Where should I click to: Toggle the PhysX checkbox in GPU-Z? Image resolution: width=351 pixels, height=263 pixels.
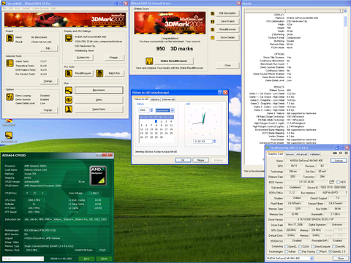[318, 251]
